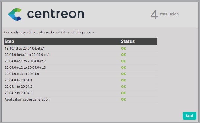Select the Application cache generation step

(27, 99)
